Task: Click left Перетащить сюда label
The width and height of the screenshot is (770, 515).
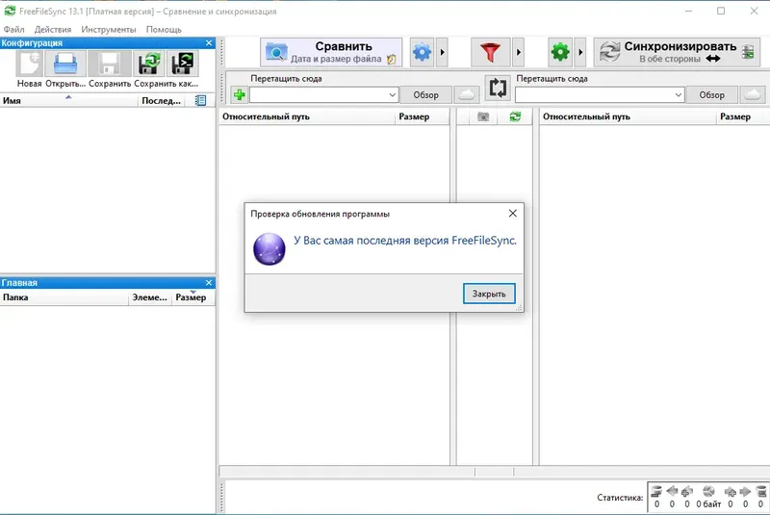Action: 286,79
